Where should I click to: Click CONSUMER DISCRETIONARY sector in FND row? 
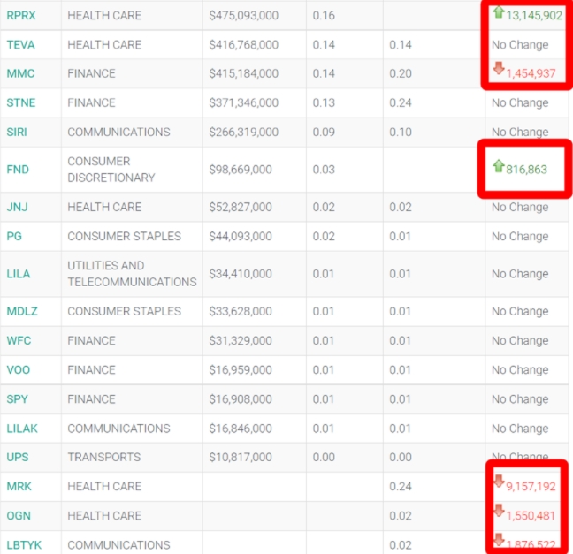(111, 170)
